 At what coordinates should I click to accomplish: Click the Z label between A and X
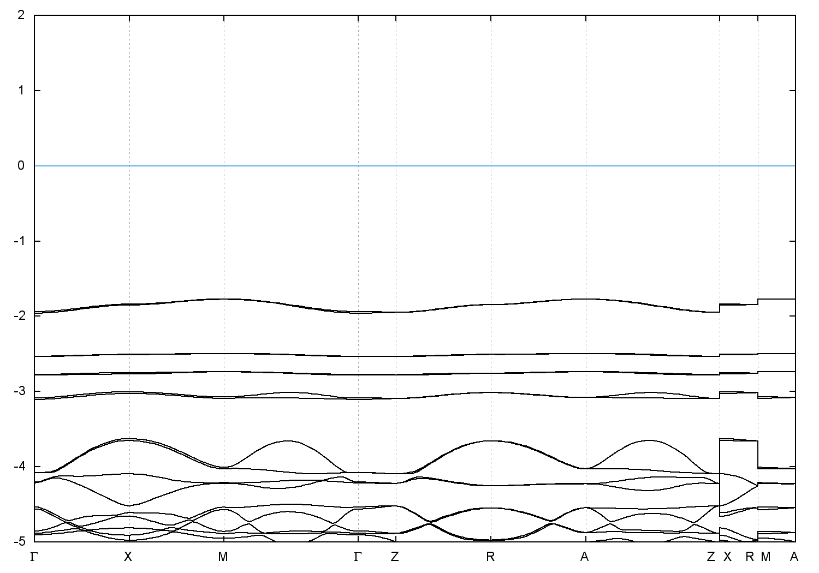pyautogui.click(x=711, y=557)
